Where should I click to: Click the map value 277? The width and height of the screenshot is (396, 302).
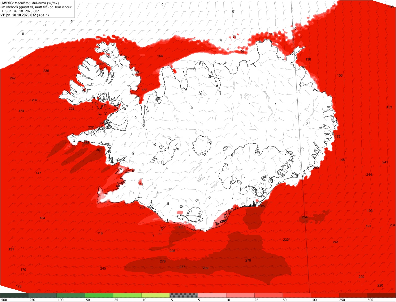(182, 267)
